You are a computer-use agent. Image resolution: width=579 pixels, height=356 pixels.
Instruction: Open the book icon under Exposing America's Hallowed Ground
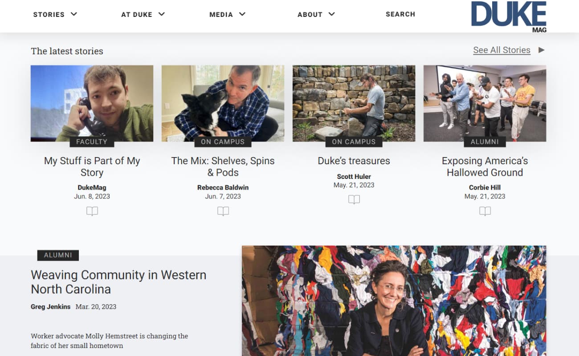click(x=485, y=211)
